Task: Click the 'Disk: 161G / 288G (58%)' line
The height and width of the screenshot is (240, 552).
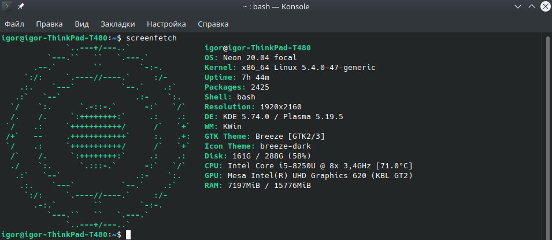Action: click(x=258, y=156)
